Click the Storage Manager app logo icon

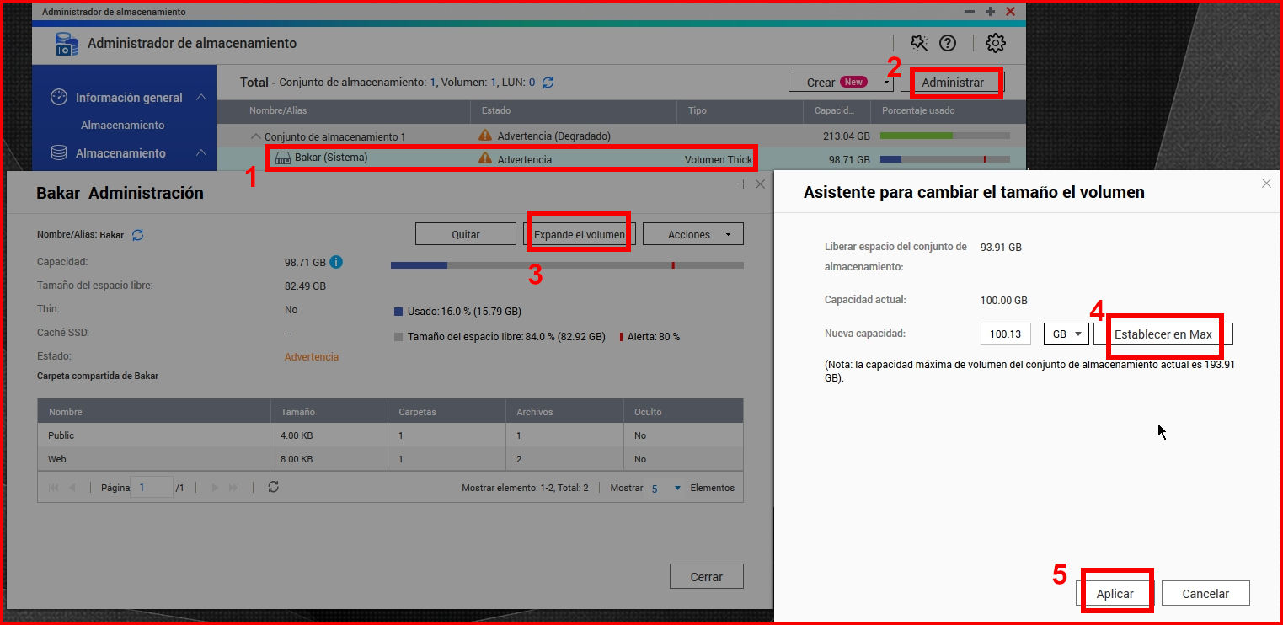pos(67,44)
